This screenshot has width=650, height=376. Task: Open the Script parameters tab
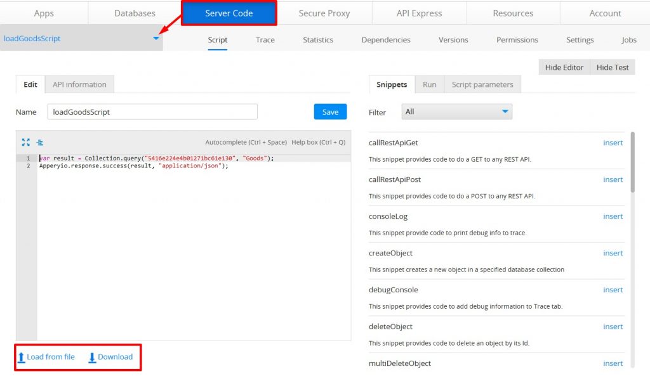(x=482, y=84)
